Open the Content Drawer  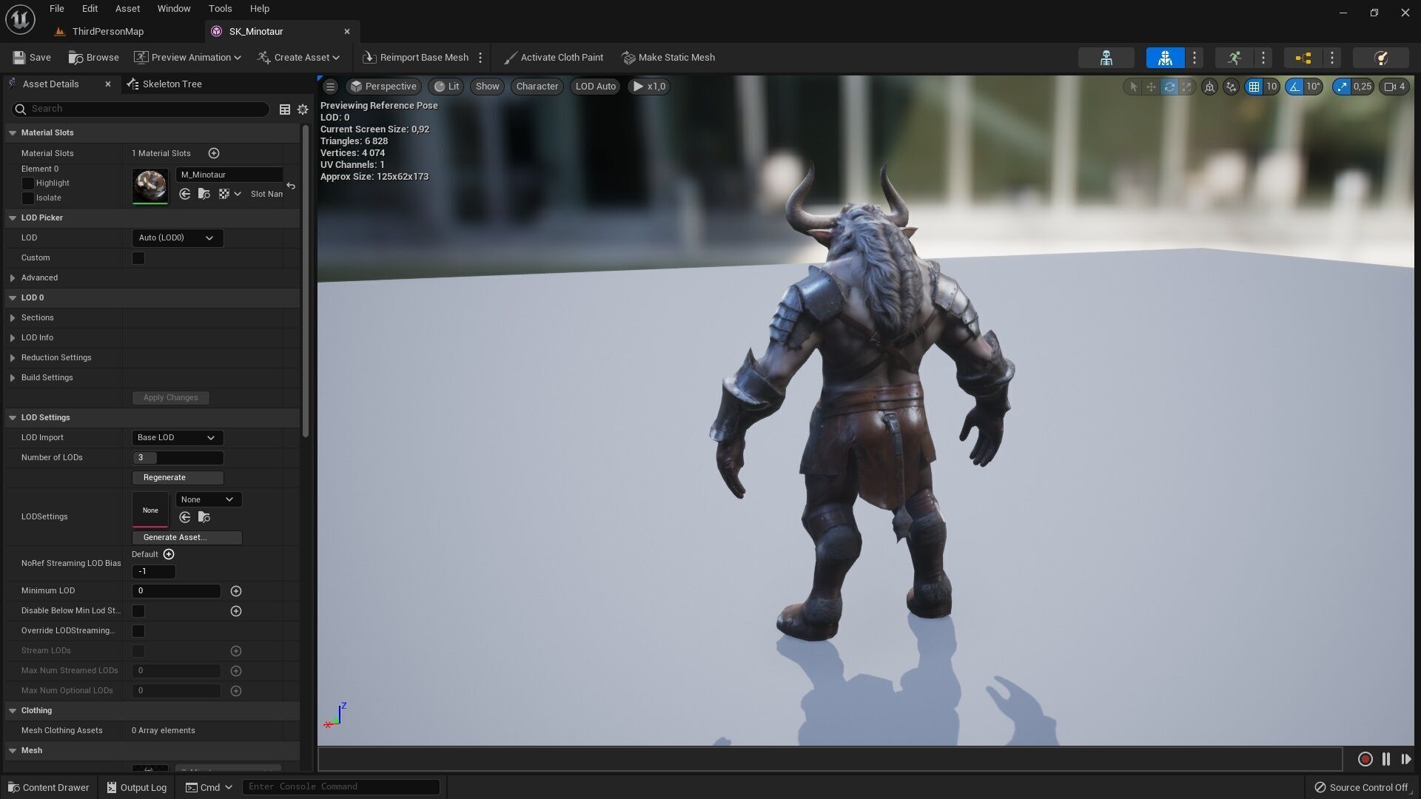[x=48, y=787]
